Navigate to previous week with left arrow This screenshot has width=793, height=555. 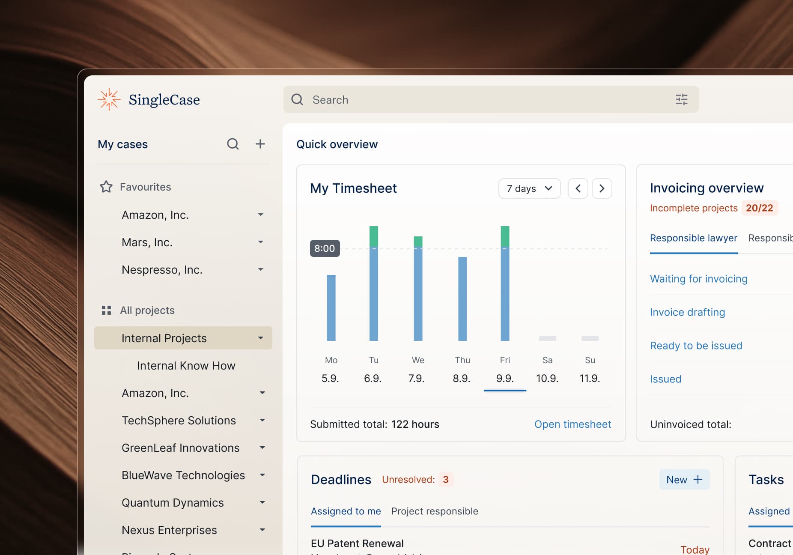(x=578, y=188)
